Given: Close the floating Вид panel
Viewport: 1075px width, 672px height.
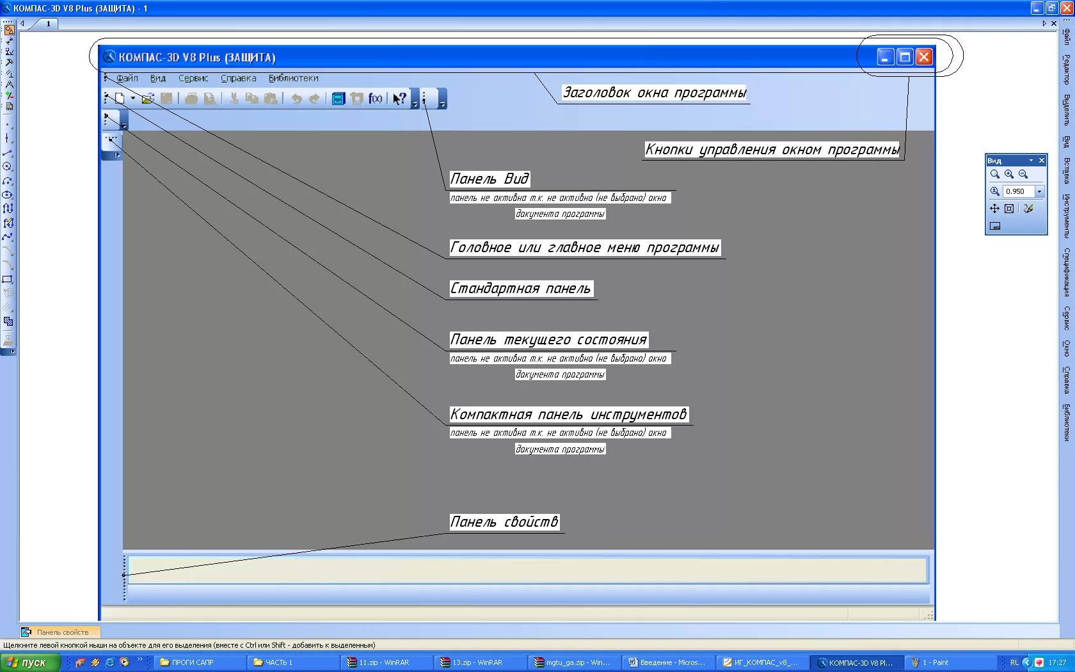Looking at the screenshot, I should tap(1041, 161).
